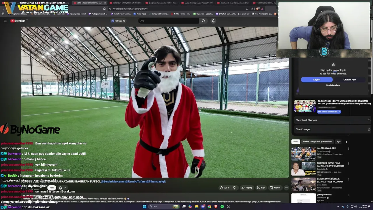Open the 'Oyun Key' bookmark folder
The height and width of the screenshot is (210, 373).
[244, 14]
